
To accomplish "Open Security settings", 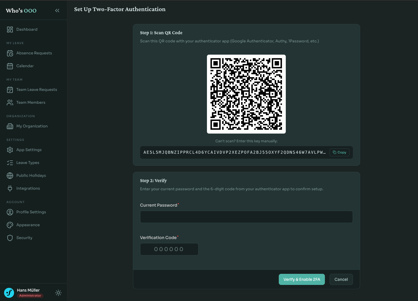I will coord(24,238).
